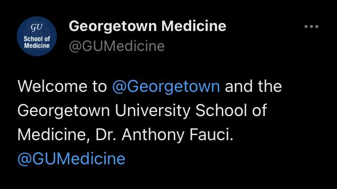Click the word Georgetown starting second tweet line
The image size is (337, 189).
pos(64,111)
